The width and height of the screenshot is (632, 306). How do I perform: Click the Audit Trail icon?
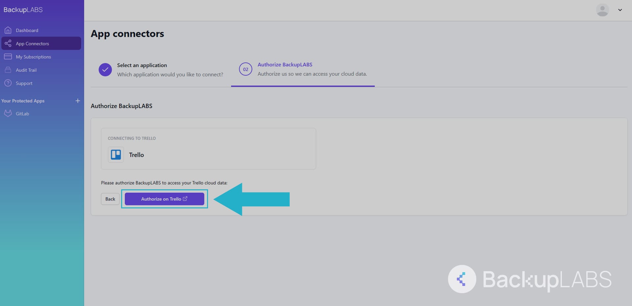tap(8, 70)
